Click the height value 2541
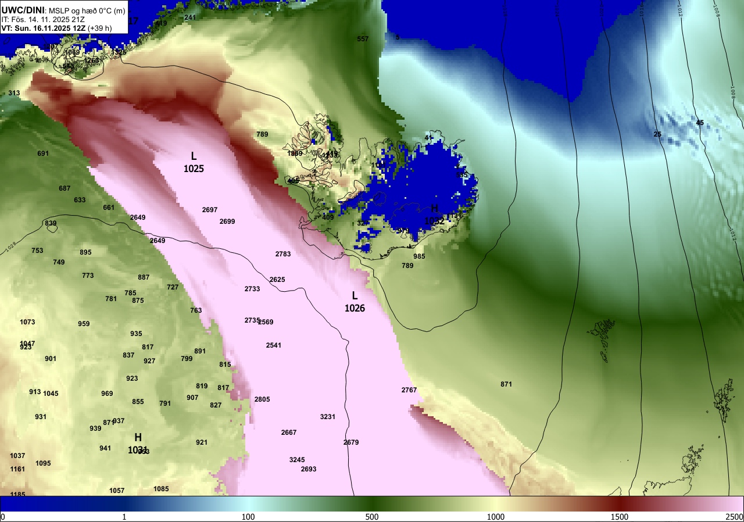744x522 pixels. coord(274,345)
